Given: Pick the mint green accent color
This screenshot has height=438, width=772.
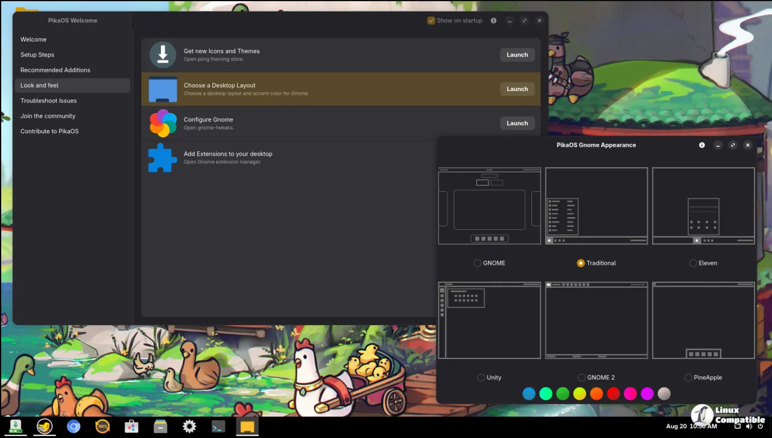Looking at the screenshot, I should (x=546, y=394).
